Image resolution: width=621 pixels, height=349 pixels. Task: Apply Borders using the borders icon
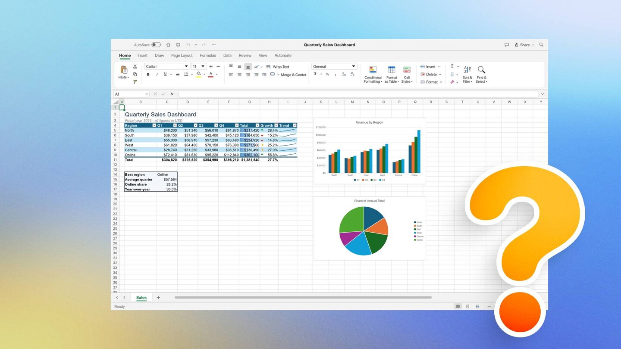[x=186, y=75]
